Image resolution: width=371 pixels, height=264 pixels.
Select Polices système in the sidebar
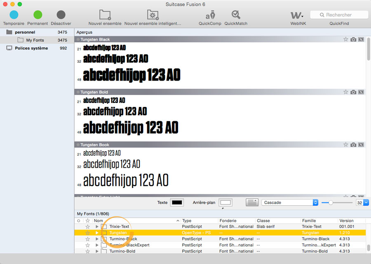click(x=37, y=48)
